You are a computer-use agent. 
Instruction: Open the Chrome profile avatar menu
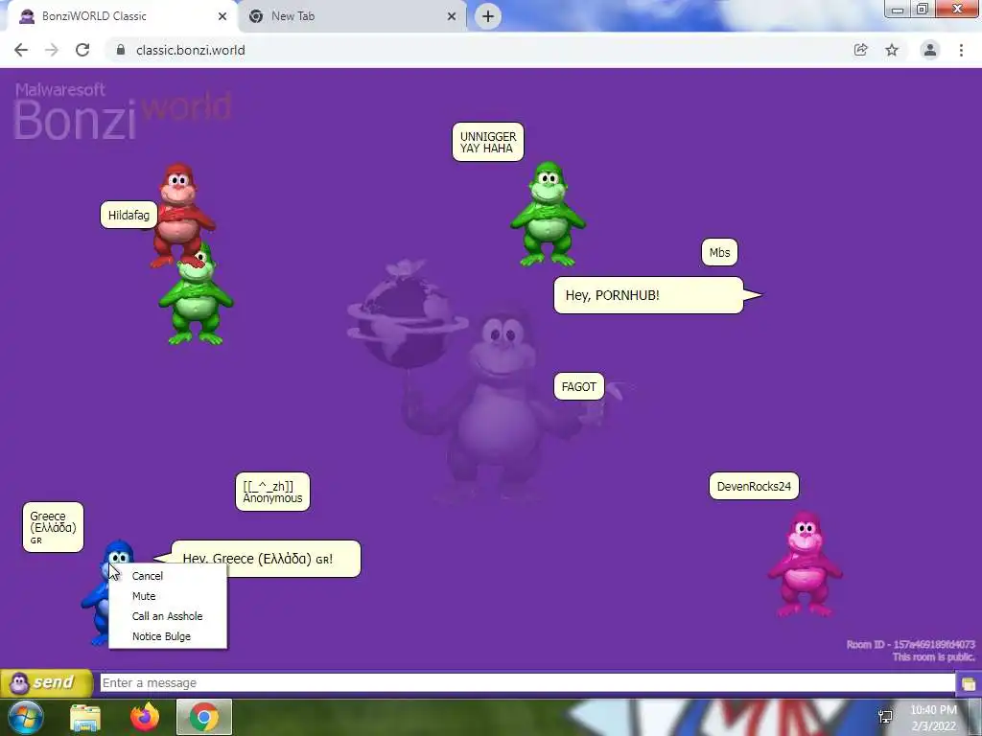click(930, 50)
